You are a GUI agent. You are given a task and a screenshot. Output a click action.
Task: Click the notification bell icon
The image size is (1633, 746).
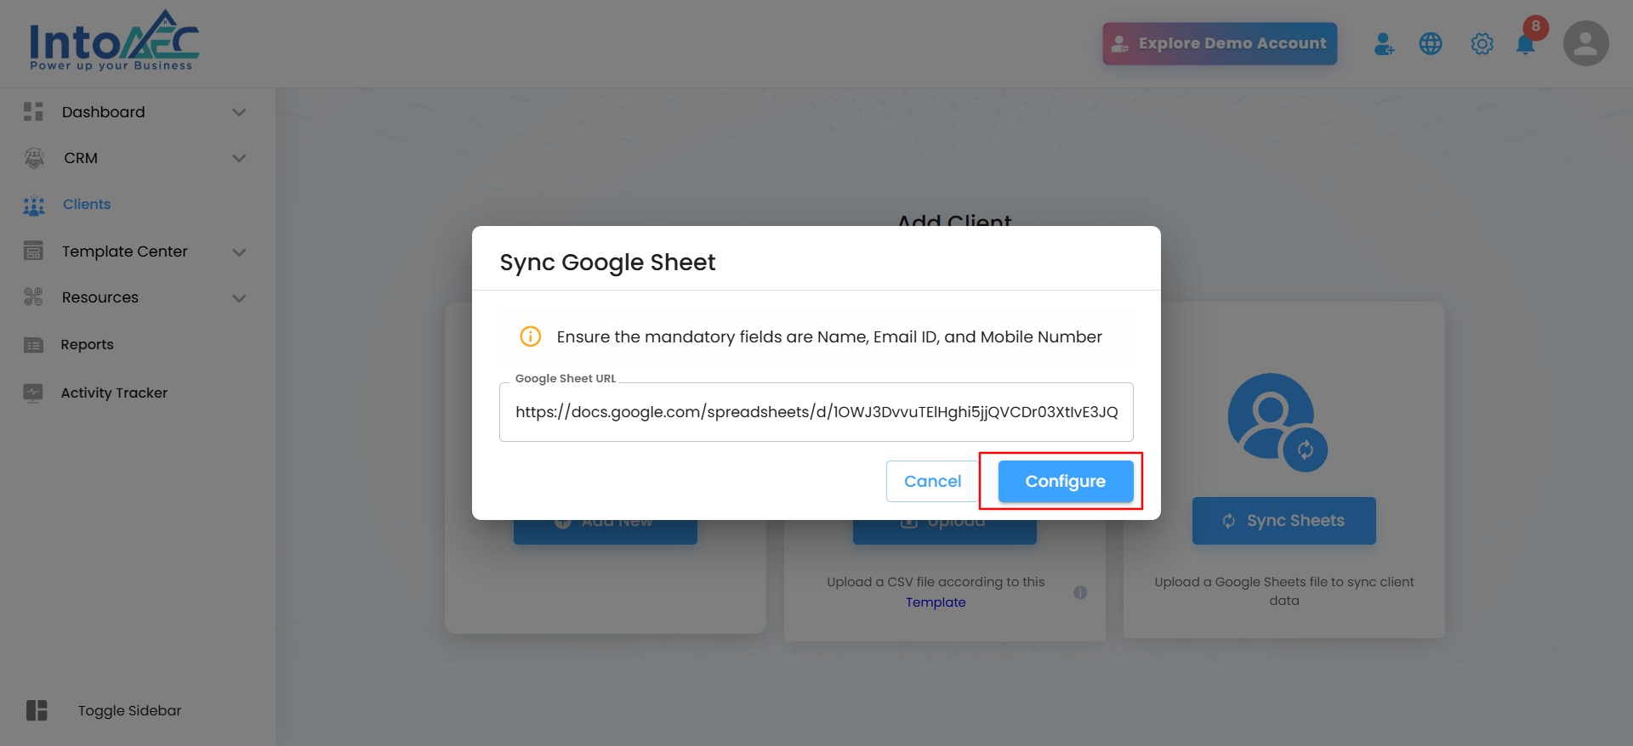tap(1526, 44)
